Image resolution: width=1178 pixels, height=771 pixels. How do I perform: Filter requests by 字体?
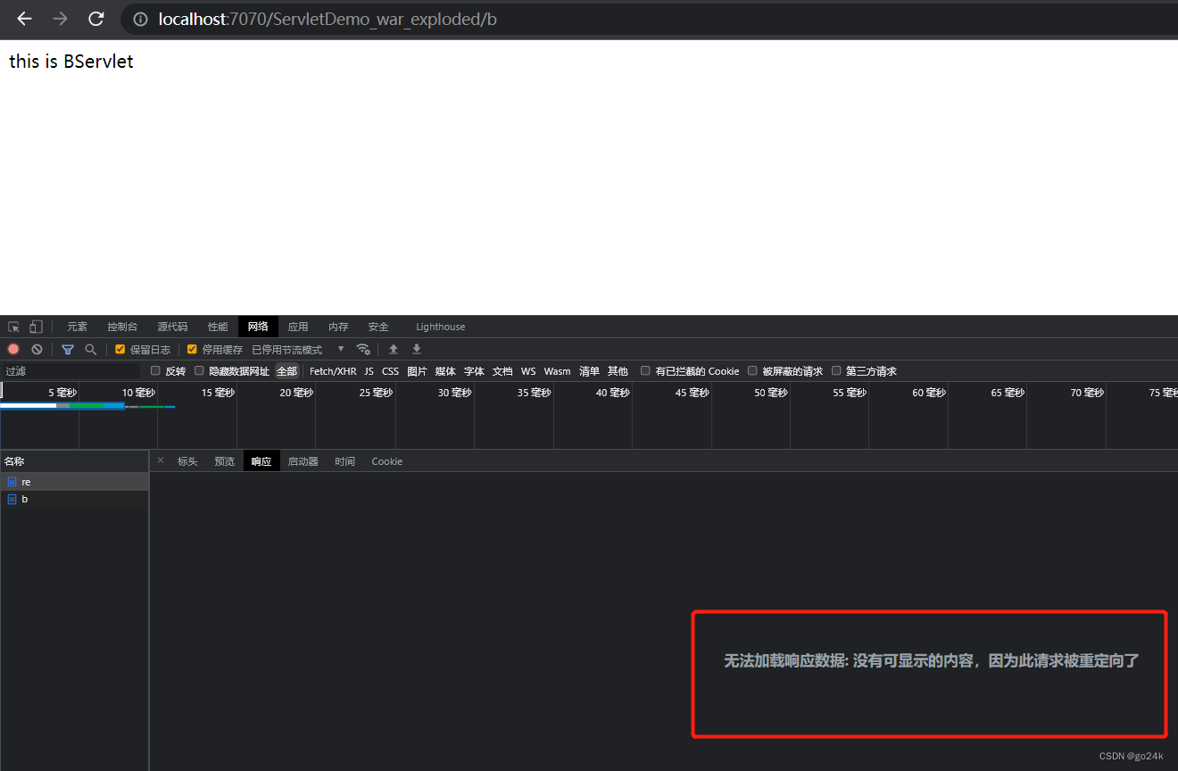click(474, 371)
